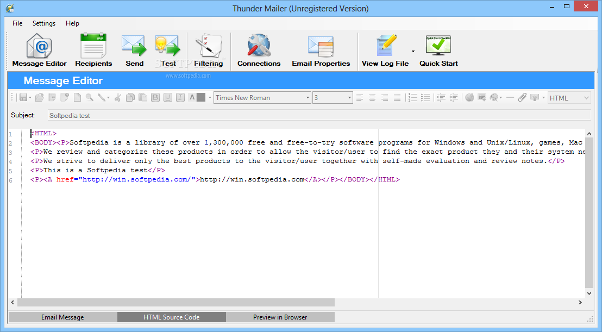The height and width of the screenshot is (332, 602).
Task: Expand the font color dropdown arrow
Action: tap(210, 97)
